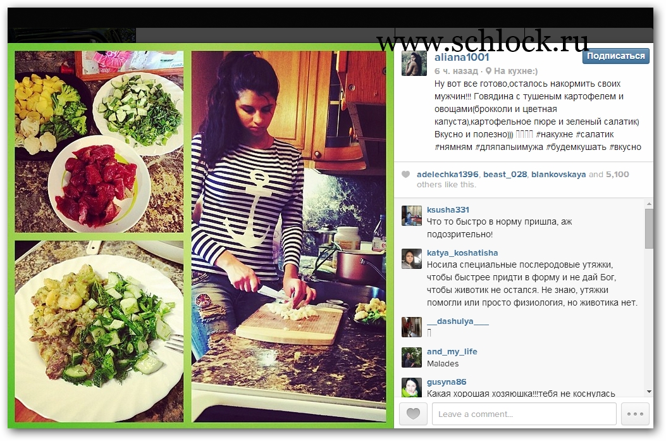This screenshot has height=441, width=666.
Task: Click the #накухне hashtag
Action: point(554,134)
